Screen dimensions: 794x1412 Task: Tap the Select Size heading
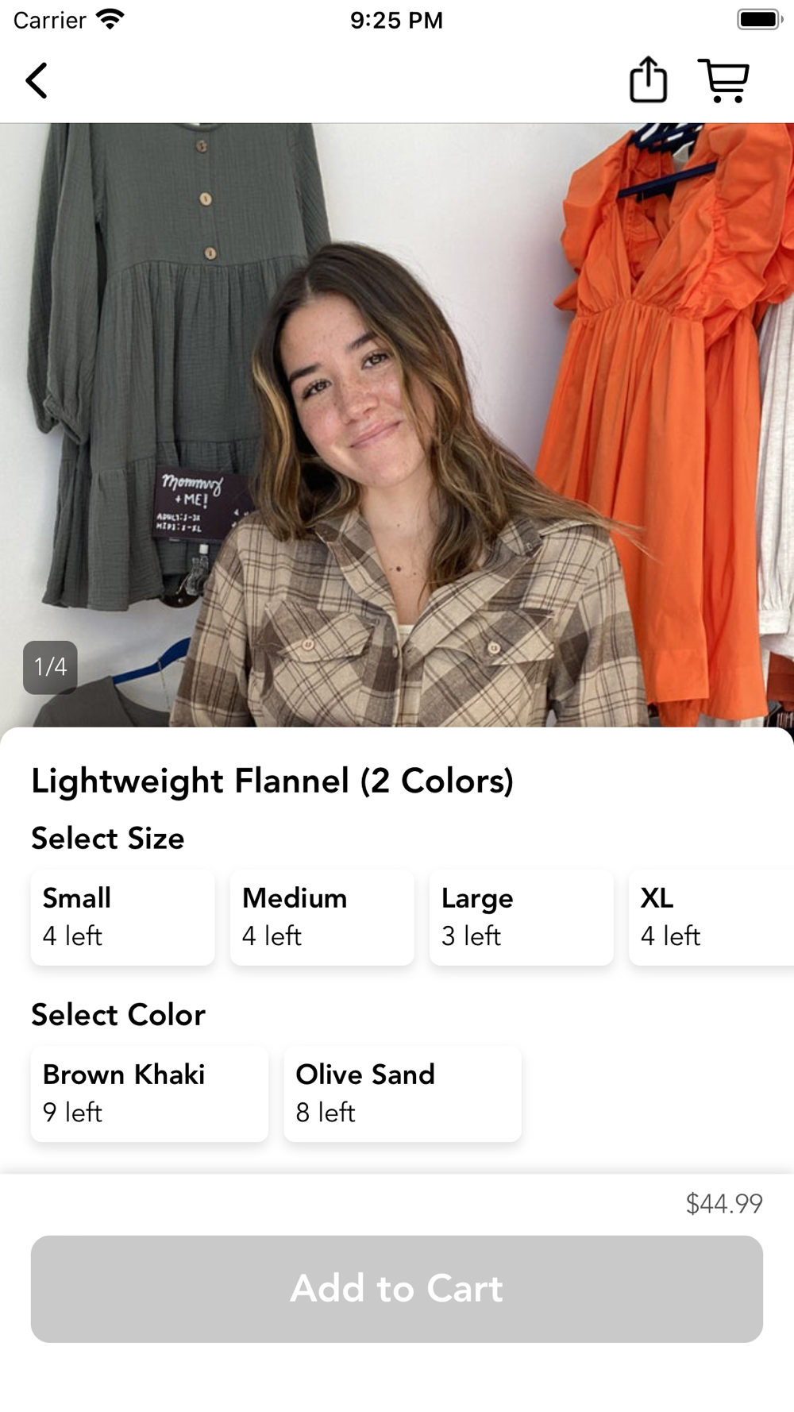pyautogui.click(x=108, y=839)
